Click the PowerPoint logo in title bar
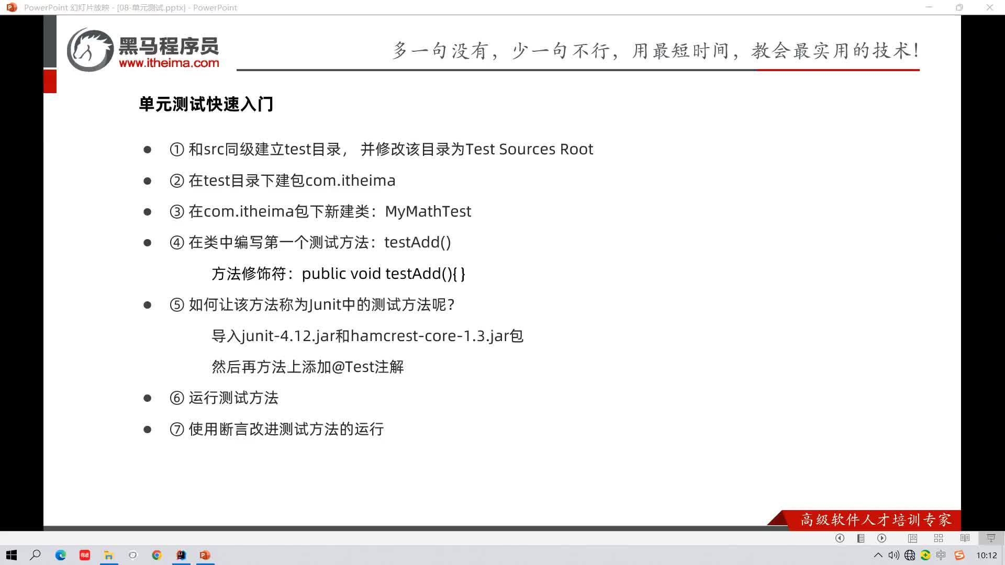This screenshot has width=1005, height=565. point(12,7)
